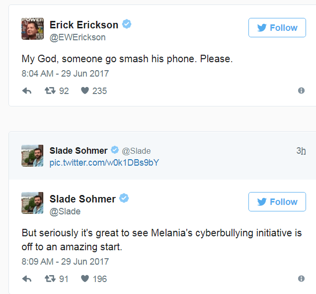Open info icon on Erickson's tweet

pyautogui.click(x=301, y=91)
